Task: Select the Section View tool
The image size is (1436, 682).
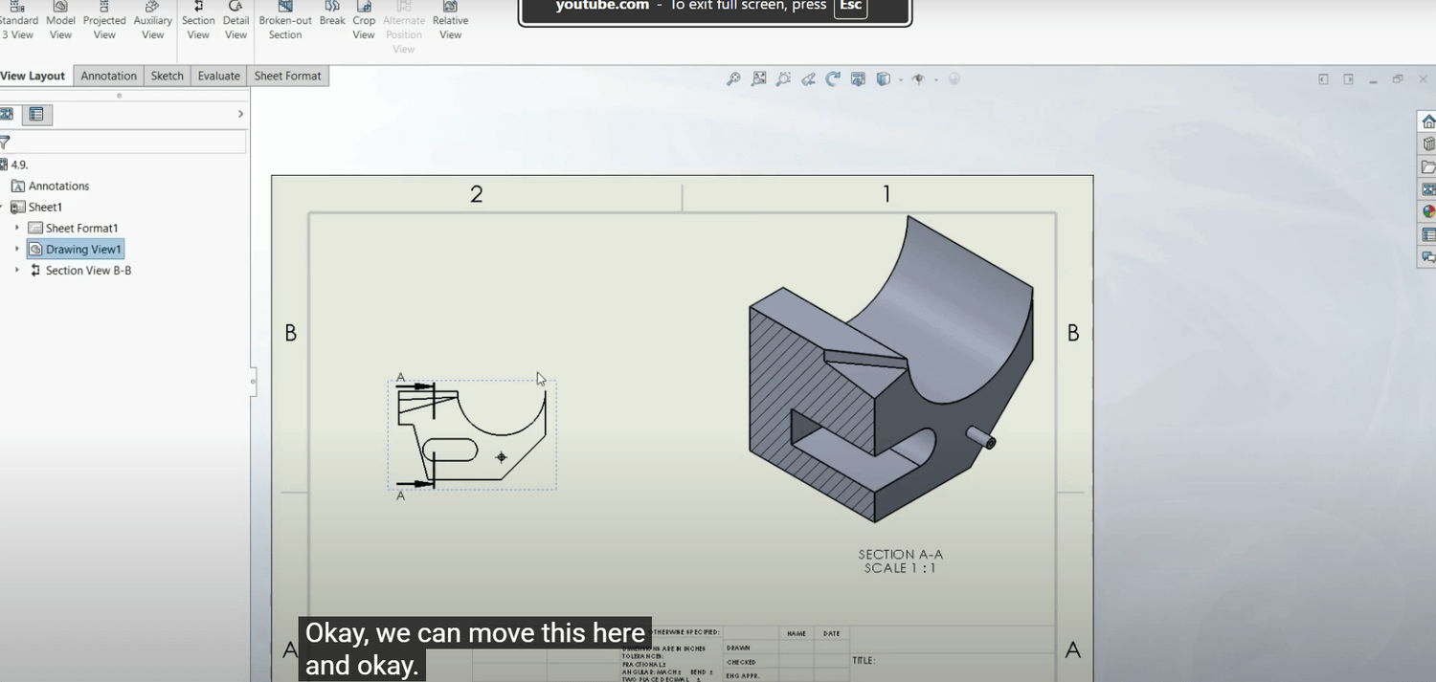Action: [198, 21]
